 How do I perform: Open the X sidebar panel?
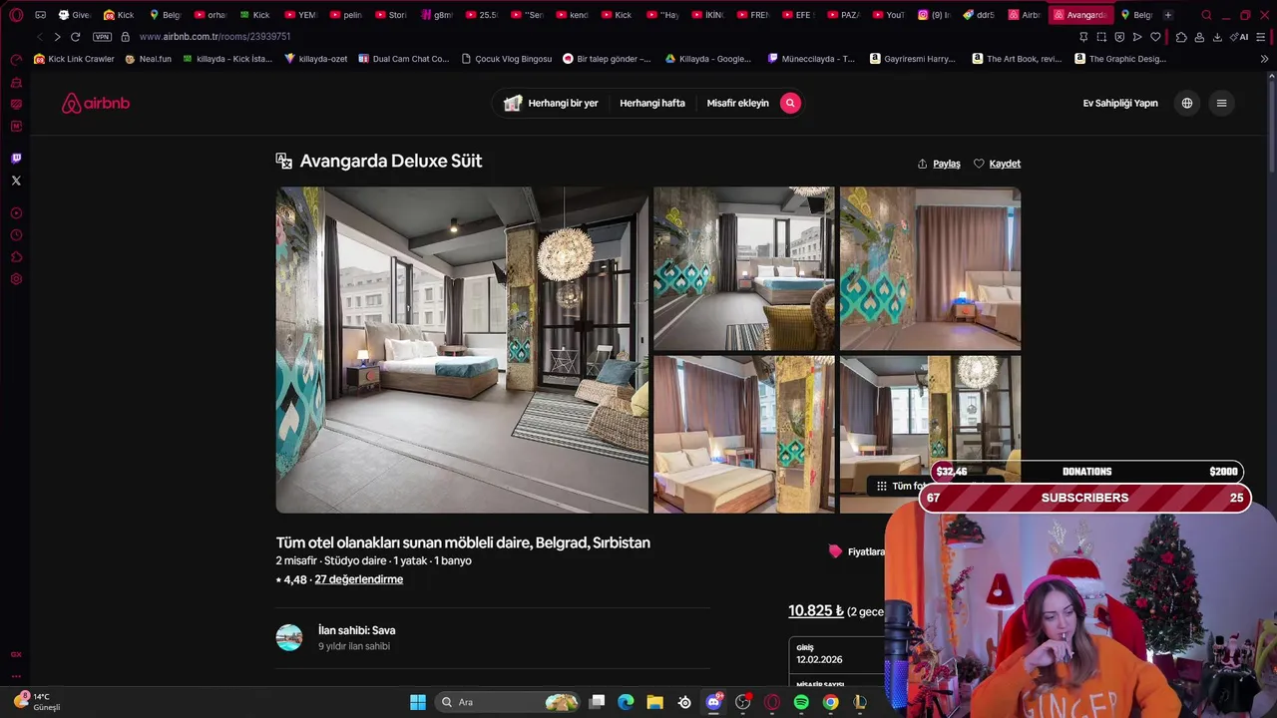click(x=16, y=180)
